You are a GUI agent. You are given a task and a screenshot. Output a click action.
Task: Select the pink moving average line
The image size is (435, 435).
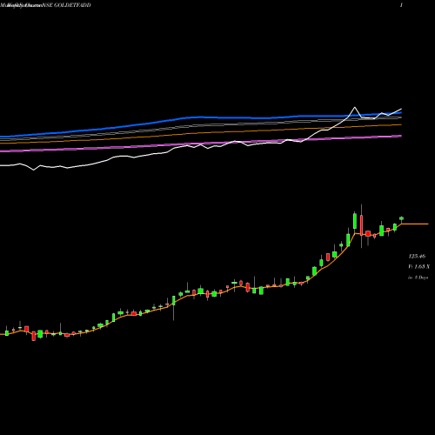click(x=200, y=144)
